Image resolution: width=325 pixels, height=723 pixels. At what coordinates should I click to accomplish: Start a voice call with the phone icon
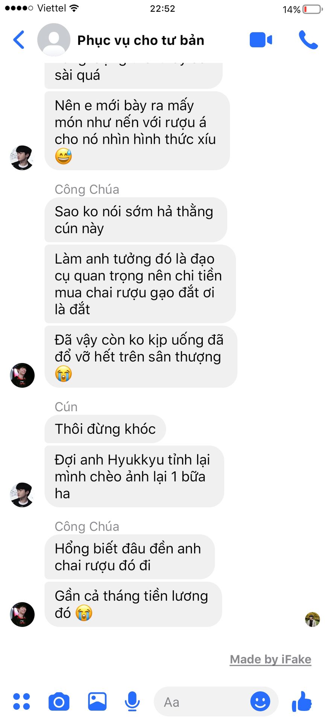tap(308, 40)
